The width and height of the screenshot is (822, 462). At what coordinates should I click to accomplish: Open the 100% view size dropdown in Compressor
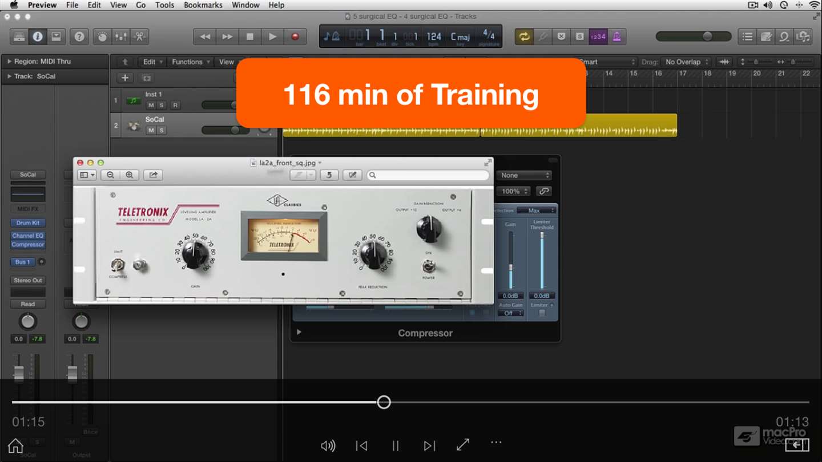(514, 191)
